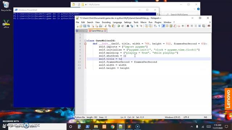Toggle Show All Characters pilcrow icon
Viewport: 232px width, 130px height.
159,26
